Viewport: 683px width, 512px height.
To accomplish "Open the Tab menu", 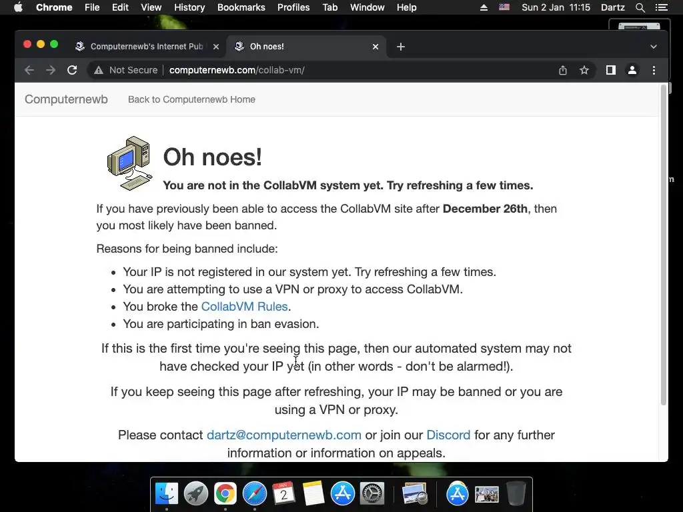I will (x=329, y=7).
